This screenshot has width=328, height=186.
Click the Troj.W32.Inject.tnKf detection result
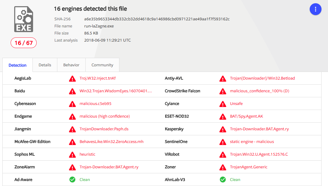point(98,78)
